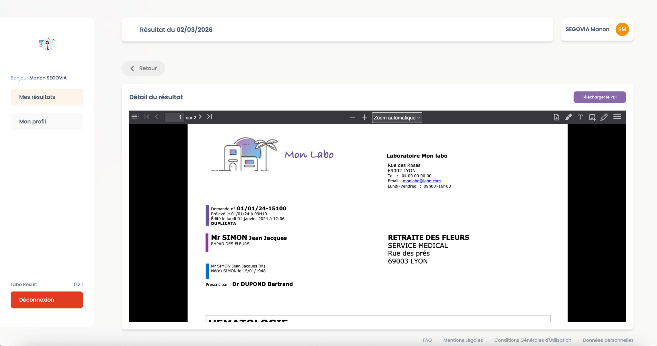Viewport: 657px width, 346px height.
Task: Select the highlight tool in PDF toolbar
Action: pyautogui.click(x=568, y=117)
